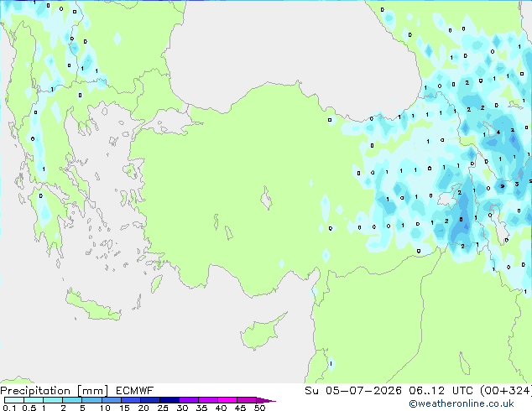Click the above-50 arrow tip of the legend
Image resolution: width=532 pixels, height=411 pixels.
(x=266, y=400)
